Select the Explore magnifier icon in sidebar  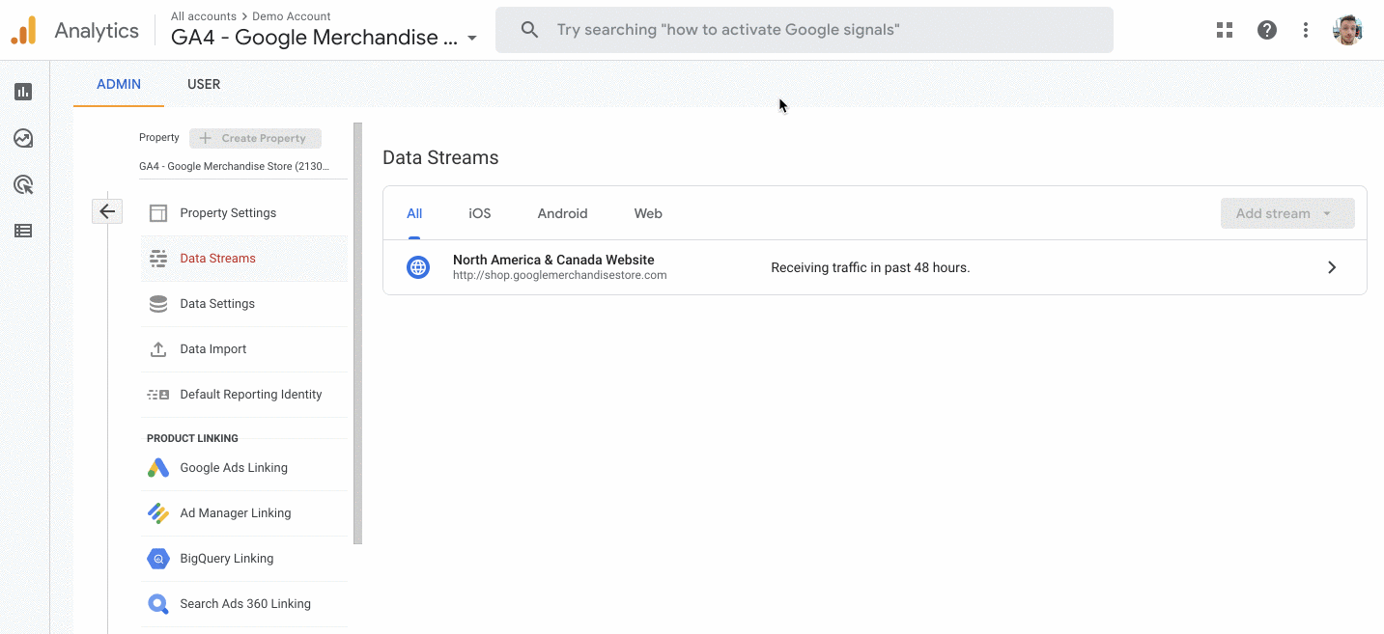click(22, 184)
